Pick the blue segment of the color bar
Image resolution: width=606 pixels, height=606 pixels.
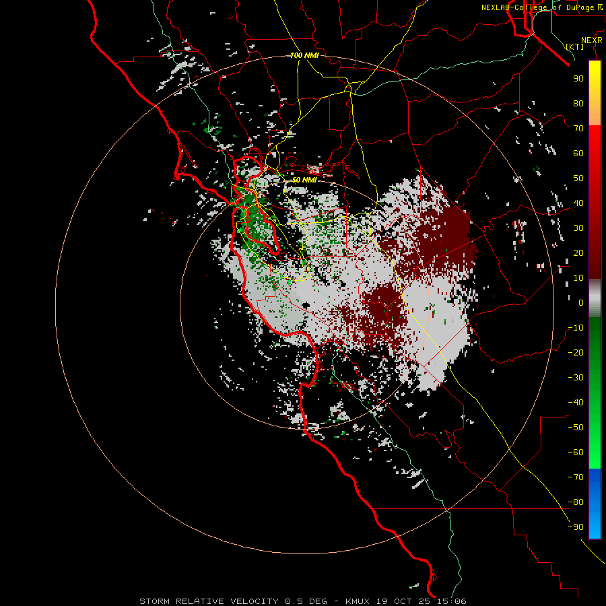point(595,504)
